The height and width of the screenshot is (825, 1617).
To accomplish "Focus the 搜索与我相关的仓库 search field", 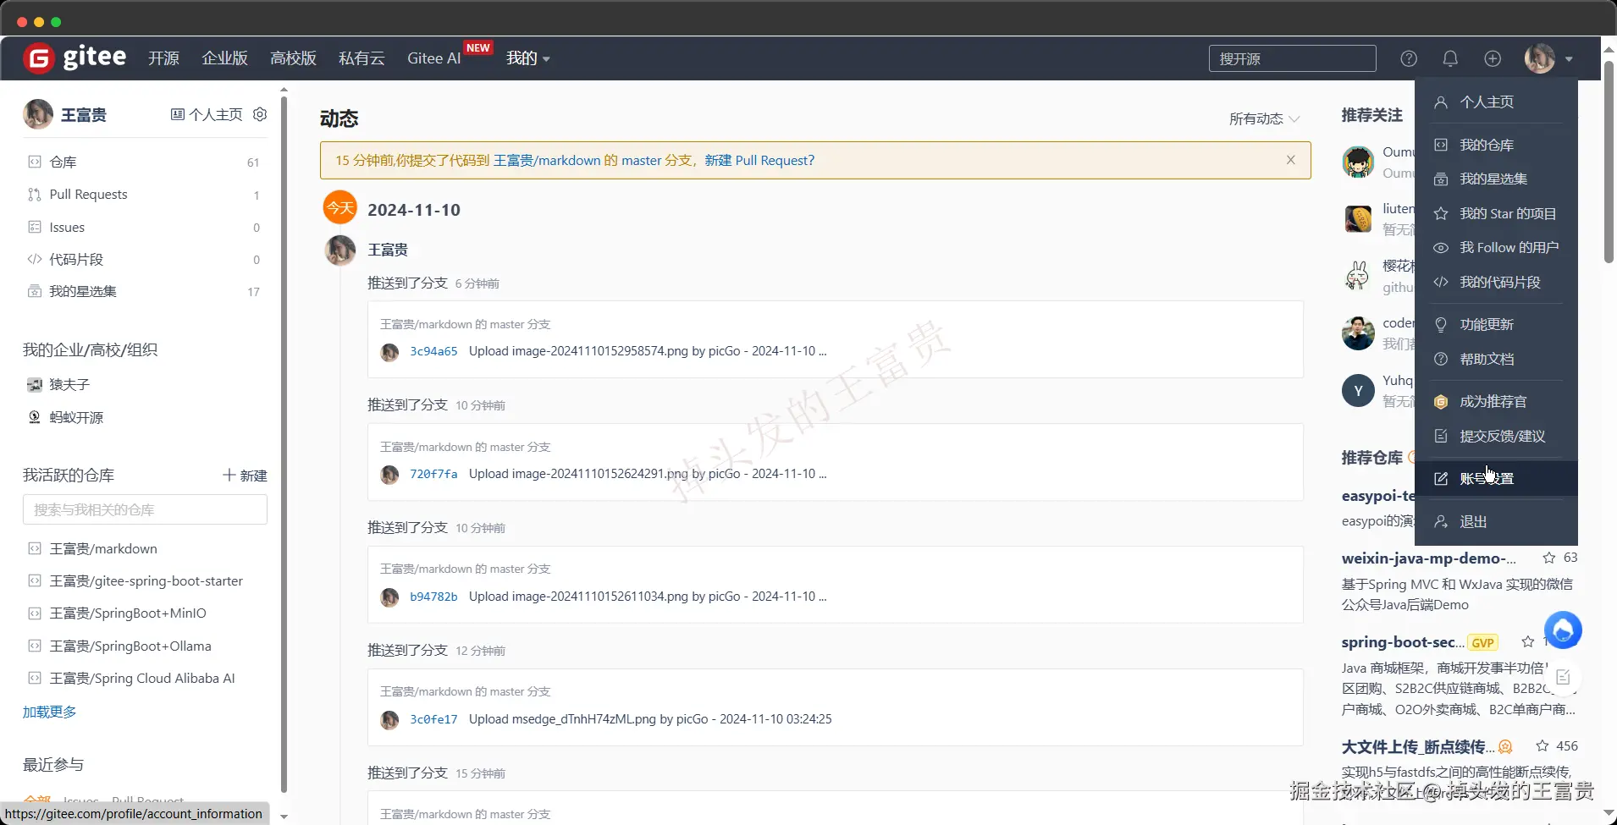I will click(145, 509).
